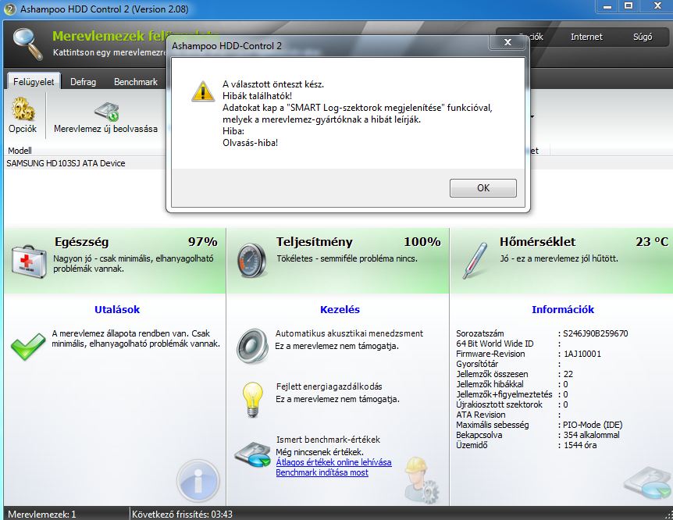Click Merevlemez új beolvasása drive icon
Screen dimensions: 673x520
click(x=106, y=112)
